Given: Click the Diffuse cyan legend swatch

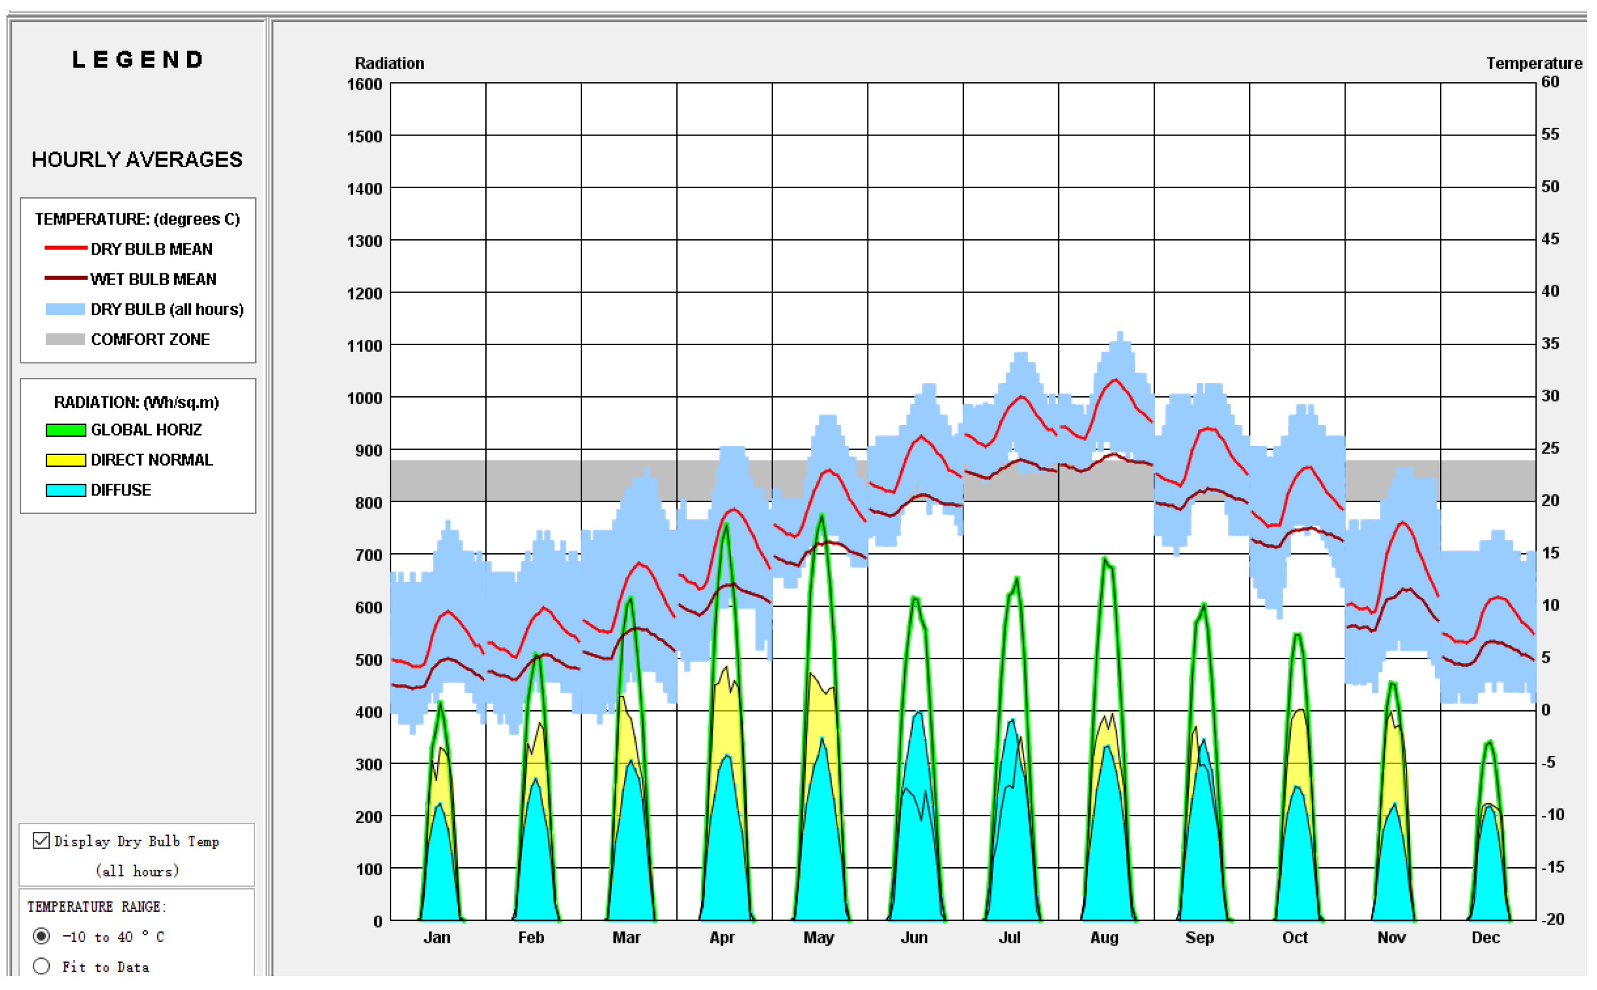Looking at the screenshot, I should pos(65,490).
